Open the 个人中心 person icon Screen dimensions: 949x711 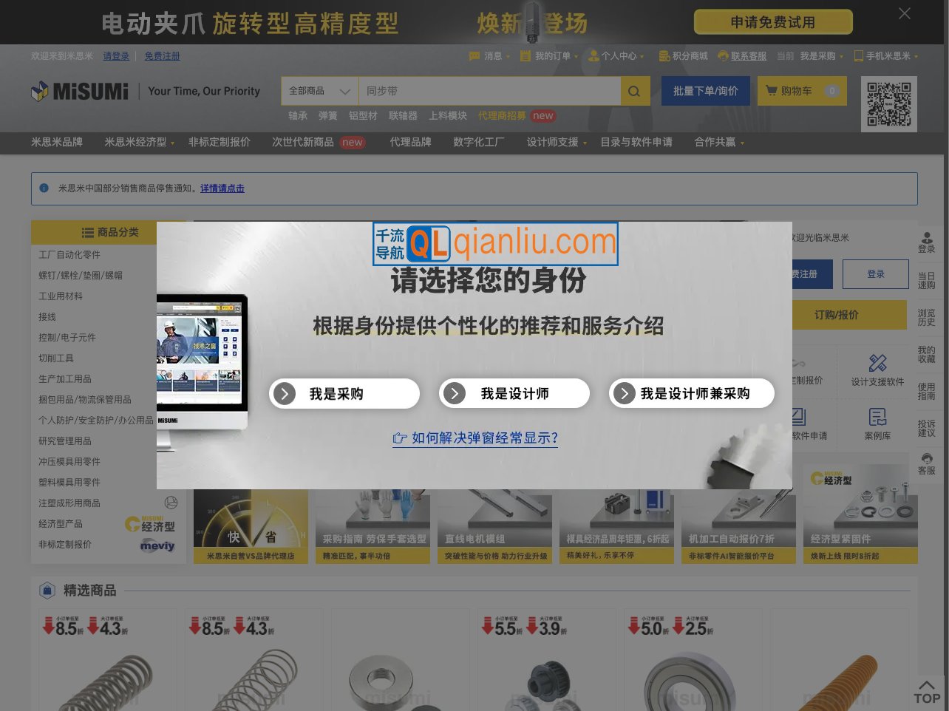[593, 55]
